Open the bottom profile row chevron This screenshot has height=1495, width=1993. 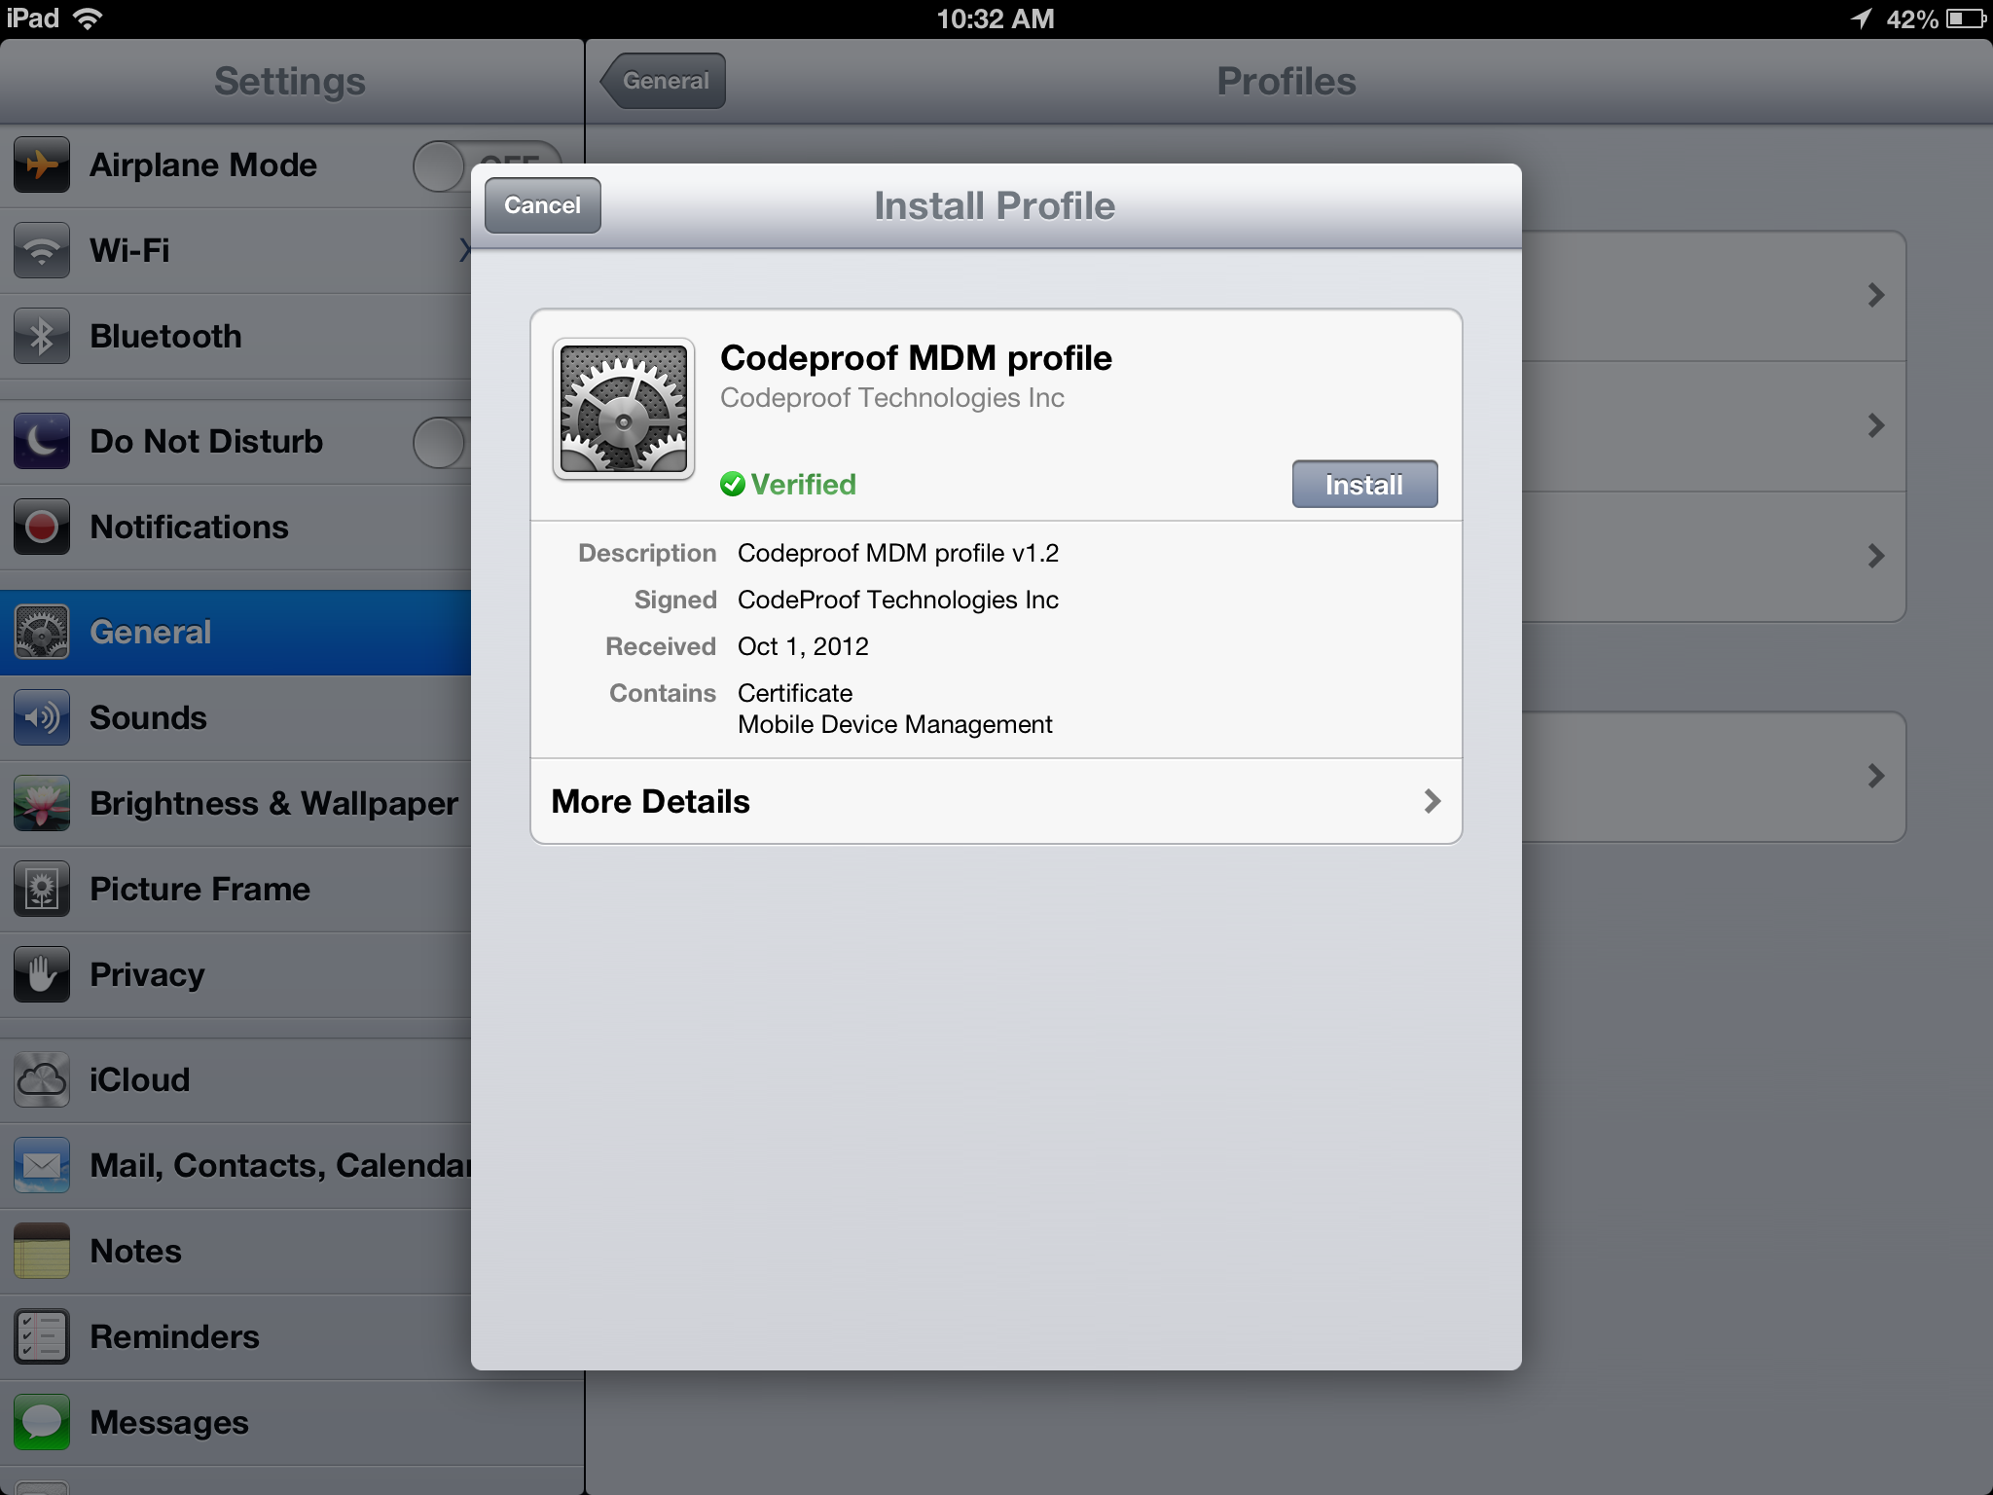pyautogui.click(x=1875, y=776)
